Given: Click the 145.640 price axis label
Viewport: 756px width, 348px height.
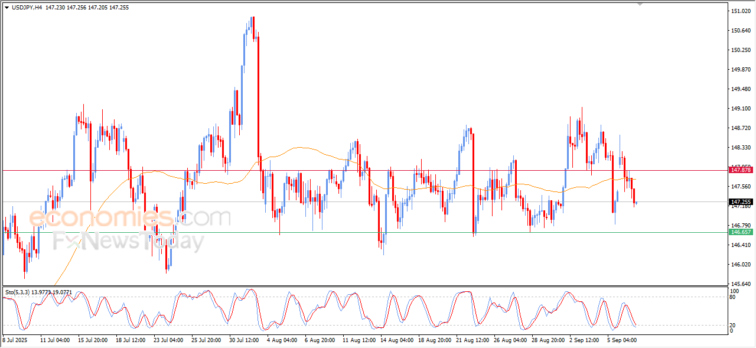Looking at the screenshot, I should click(741, 284).
